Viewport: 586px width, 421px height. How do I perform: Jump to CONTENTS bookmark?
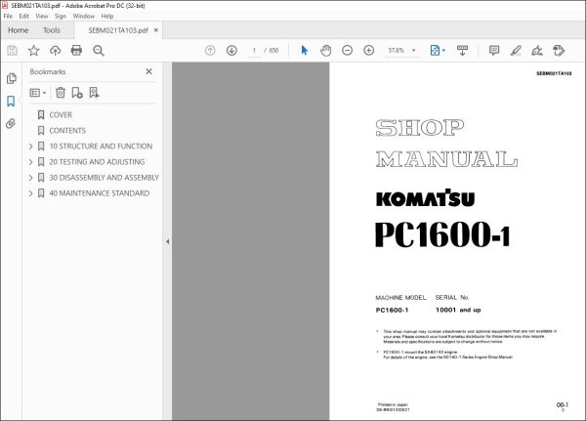point(67,131)
